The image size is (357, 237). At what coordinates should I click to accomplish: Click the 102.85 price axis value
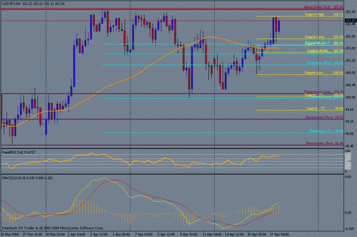click(350, 11)
